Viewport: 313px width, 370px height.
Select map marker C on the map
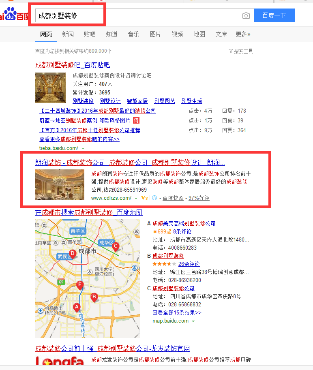[x=116, y=246]
